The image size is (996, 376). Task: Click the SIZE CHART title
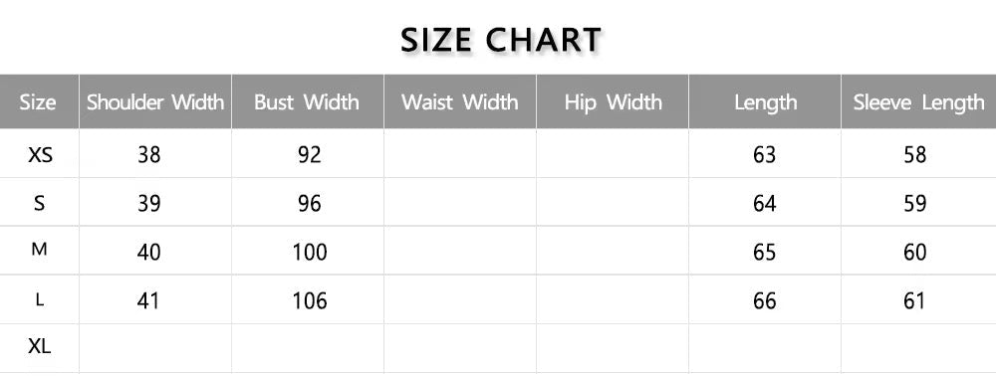click(501, 40)
